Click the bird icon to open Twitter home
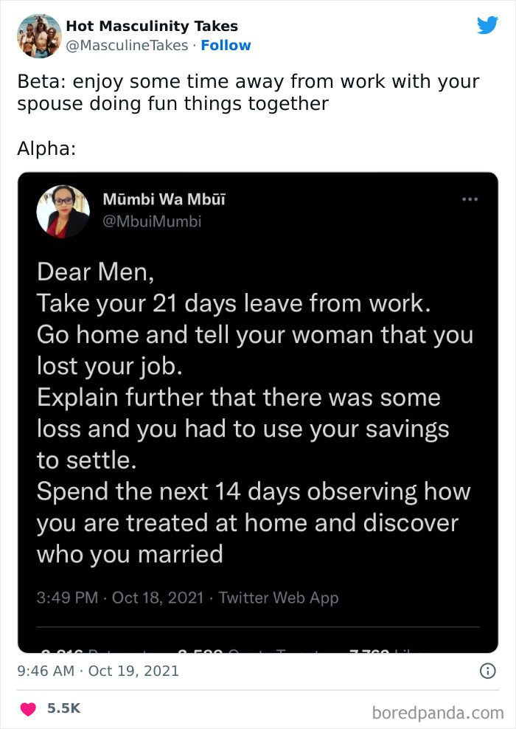Image resolution: width=516 pixels, height=729 pixels. [x=488, y=24]
